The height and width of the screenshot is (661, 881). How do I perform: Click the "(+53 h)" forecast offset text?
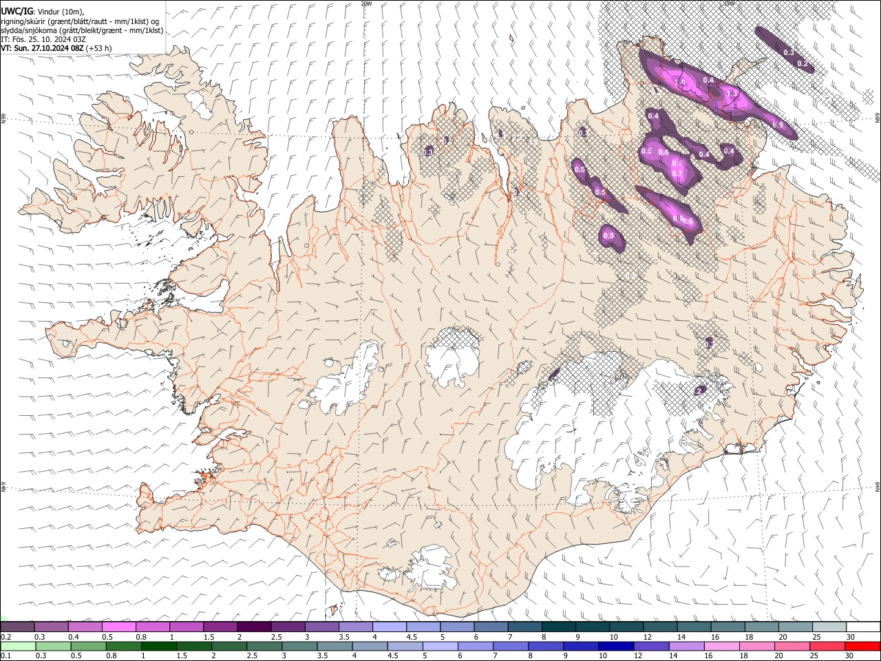(x=99, y=48)
